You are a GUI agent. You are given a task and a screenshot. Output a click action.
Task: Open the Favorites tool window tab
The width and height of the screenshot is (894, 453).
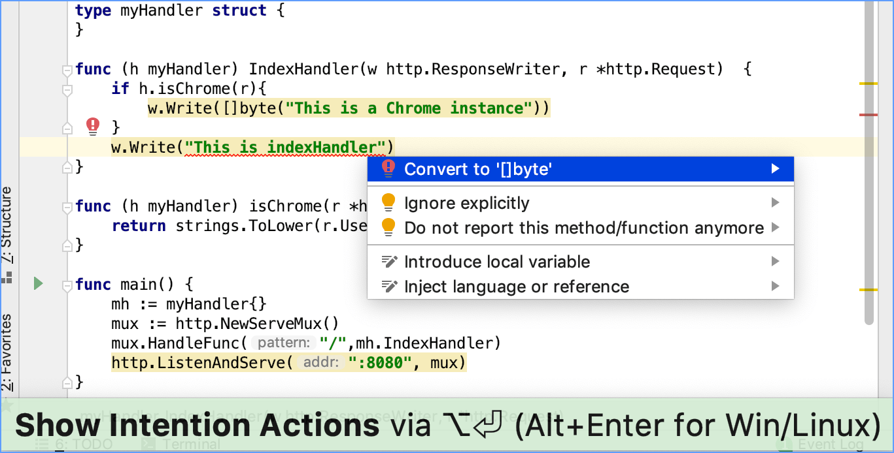7,351
